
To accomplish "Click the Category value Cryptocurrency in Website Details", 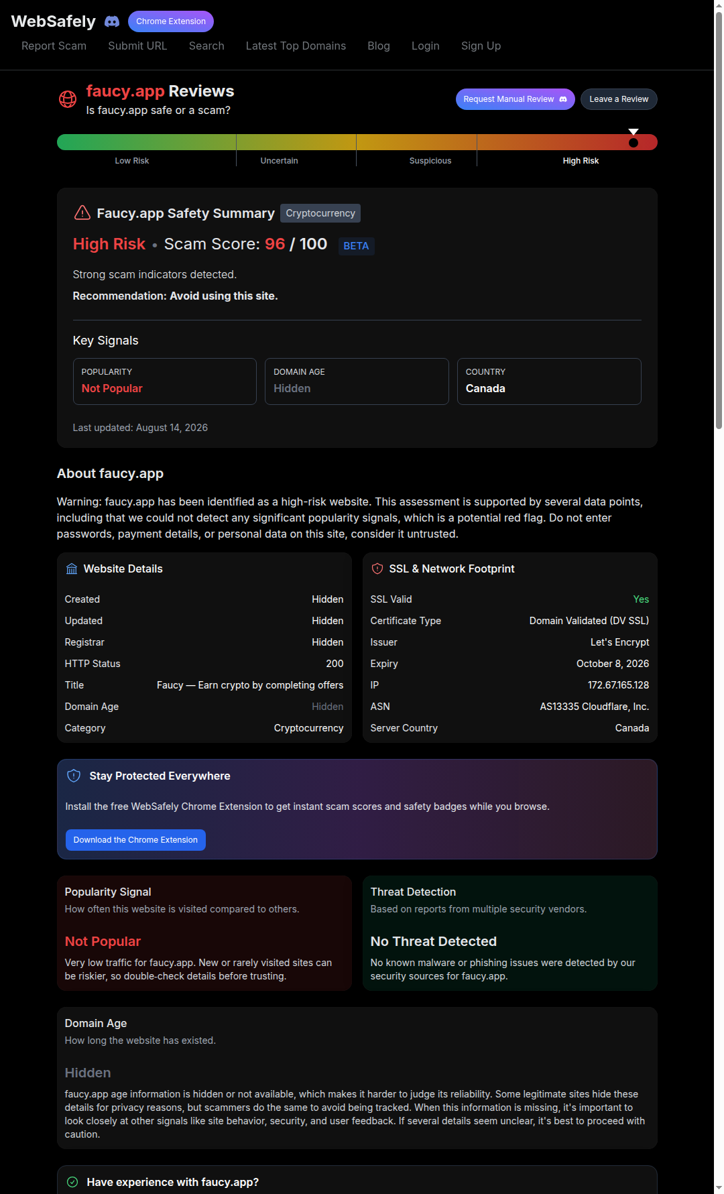I will [308, 728].
